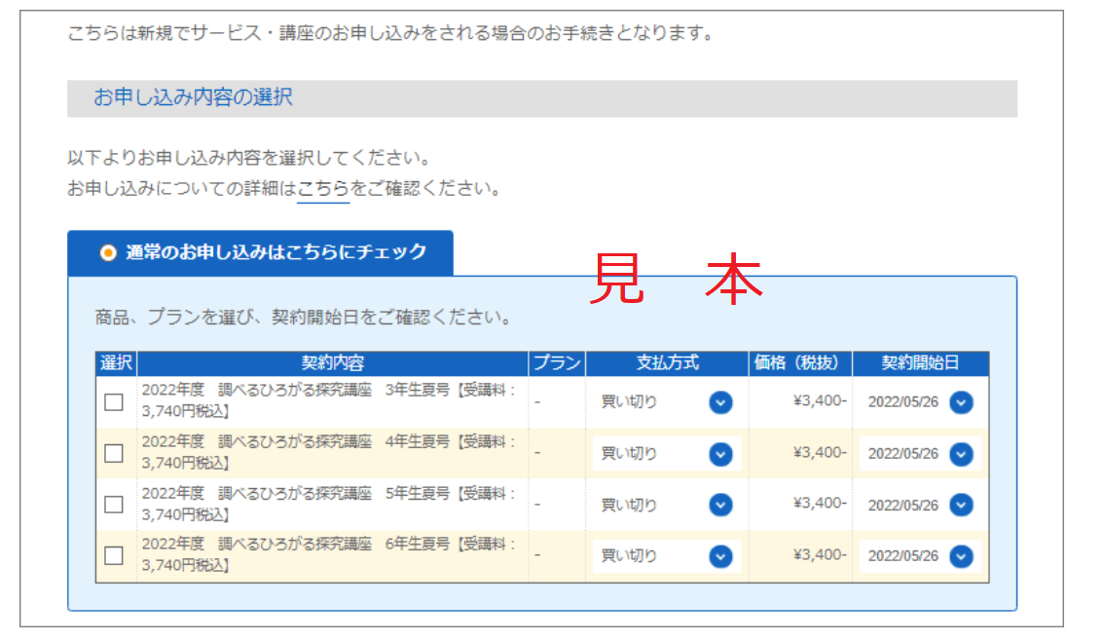This screenshot has width=1104, height=642.
Task: Click the ¥3,400- price in 6年生夏号 row
Action: tap(820, 554)
